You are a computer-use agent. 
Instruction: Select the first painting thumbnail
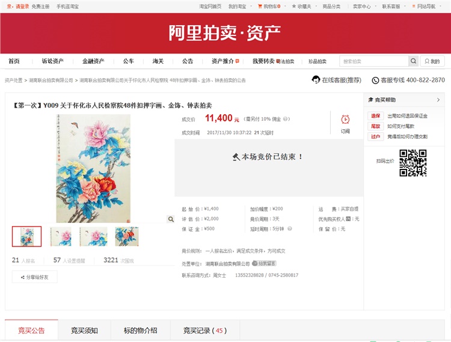(x=26, y=236)
